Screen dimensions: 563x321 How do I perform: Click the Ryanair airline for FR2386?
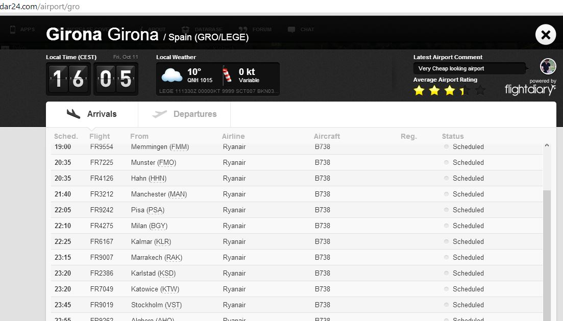234,273
